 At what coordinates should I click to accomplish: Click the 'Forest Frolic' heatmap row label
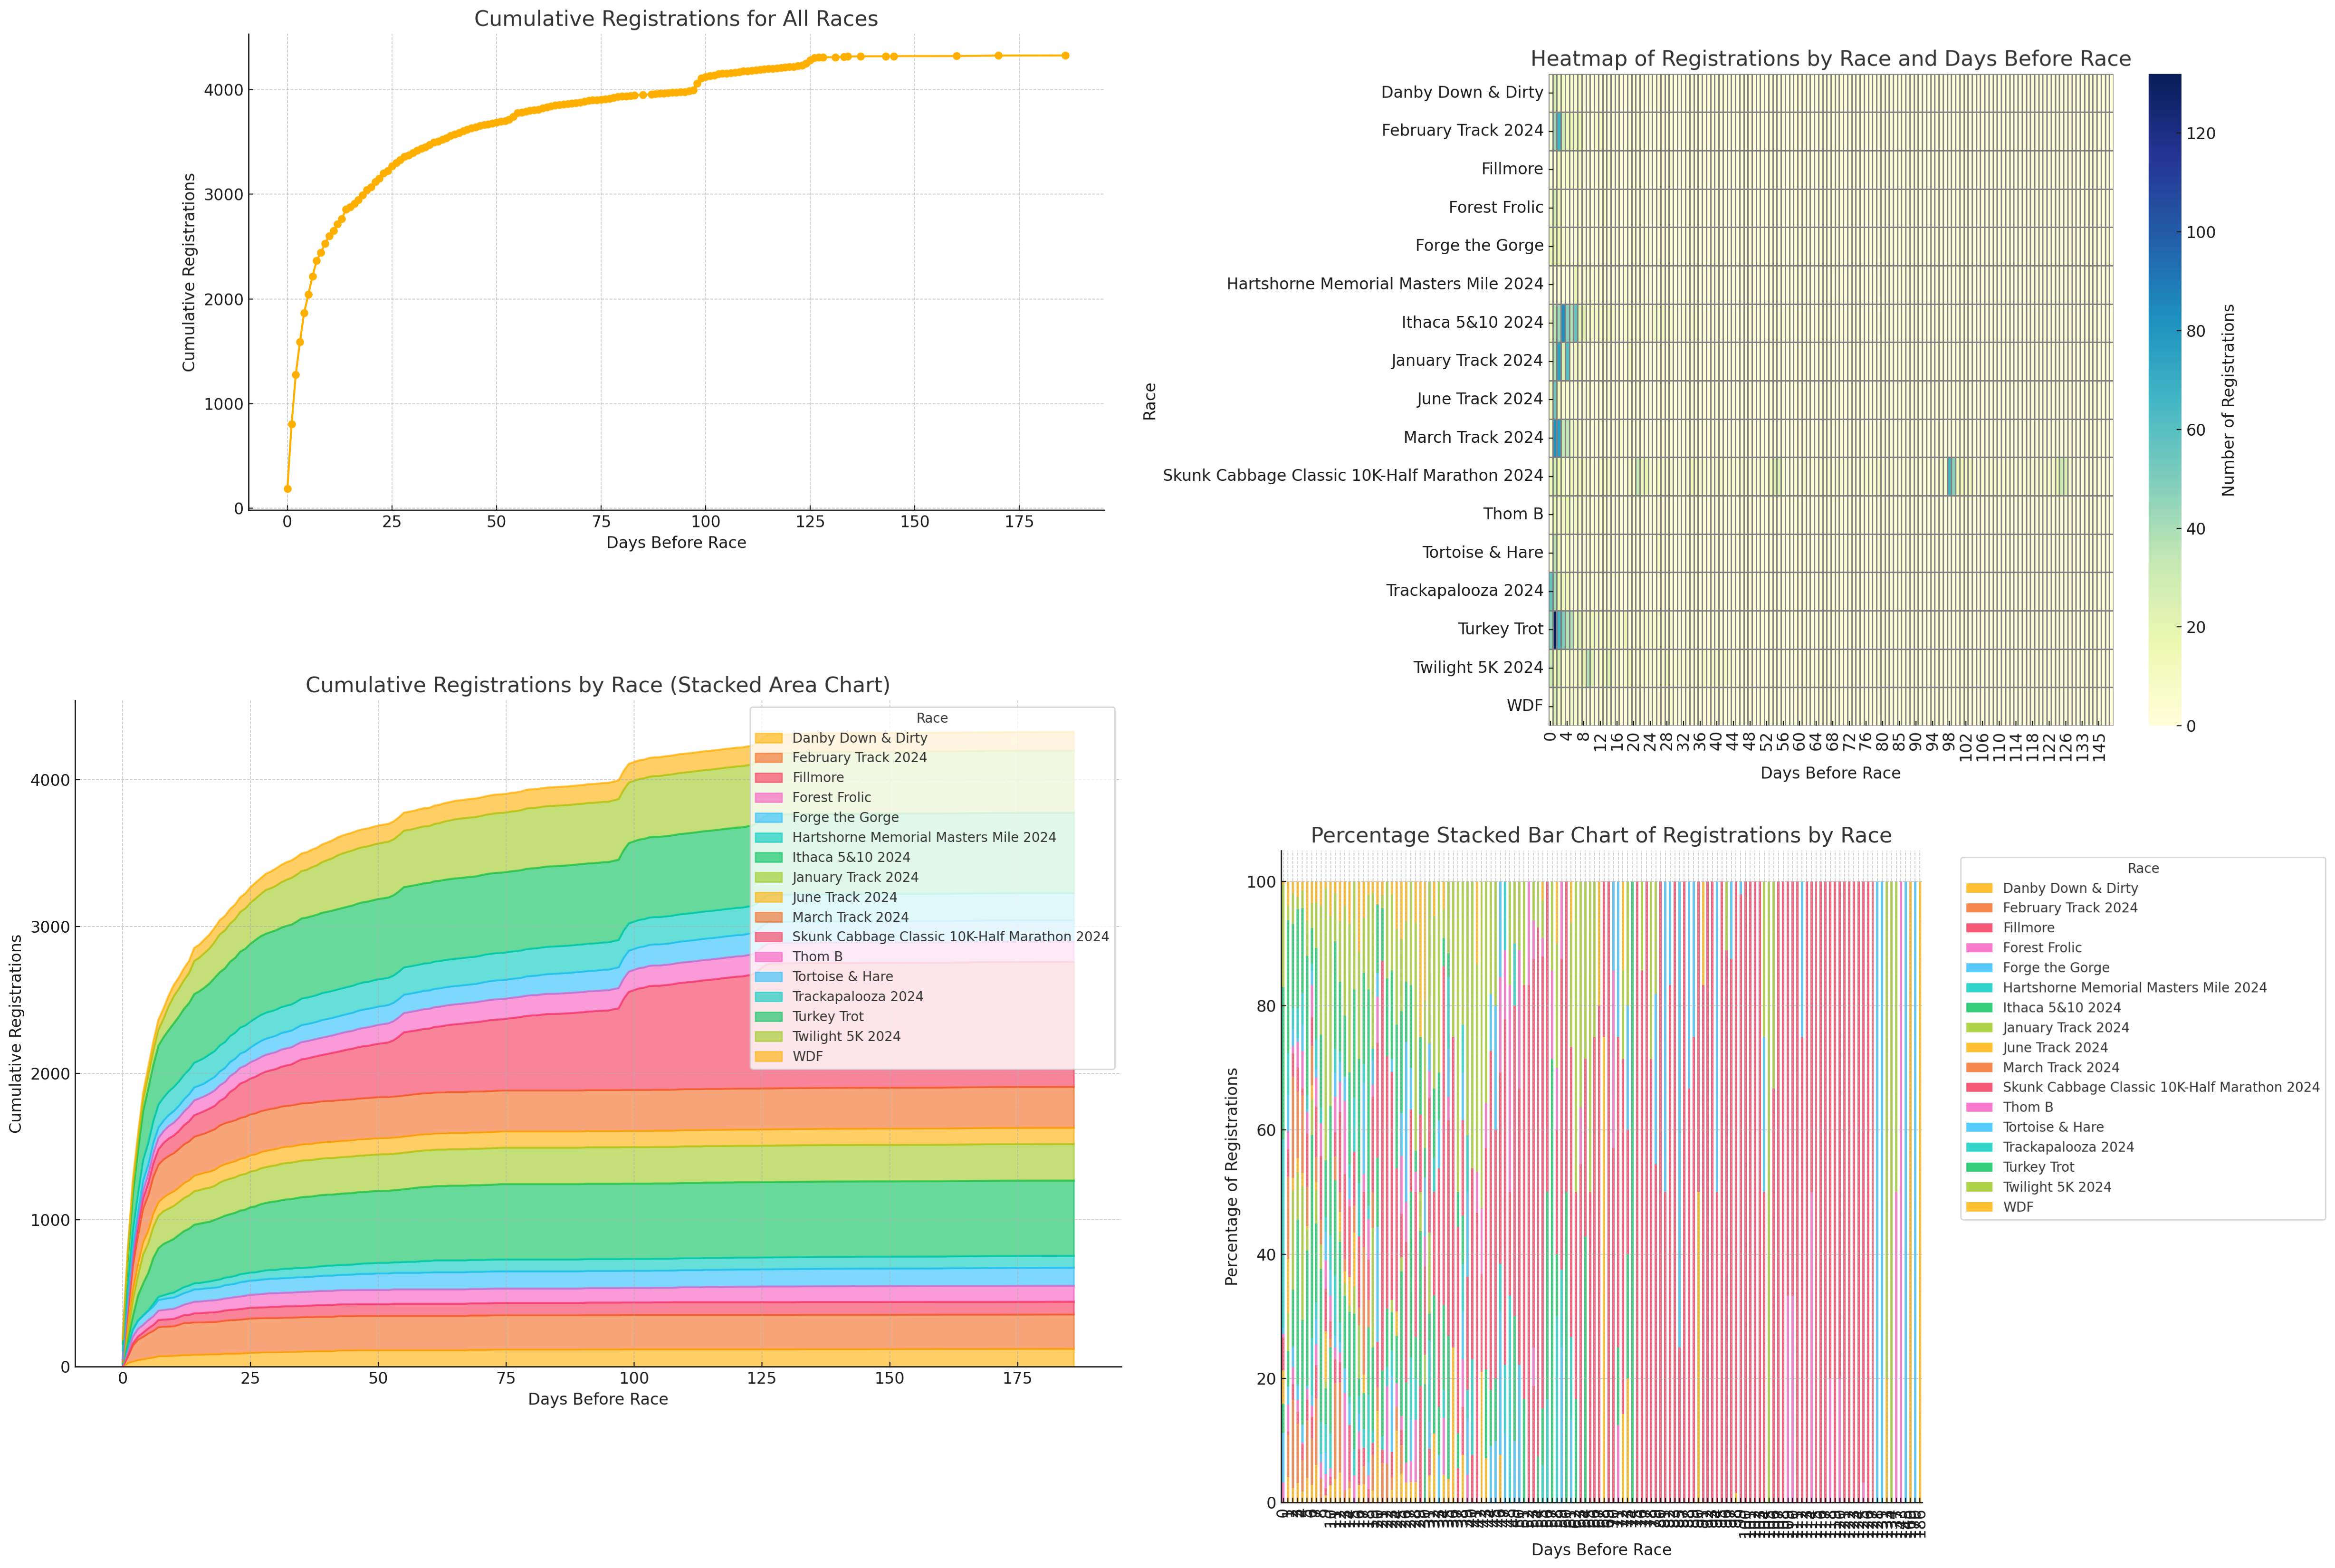click(1496, 207)
